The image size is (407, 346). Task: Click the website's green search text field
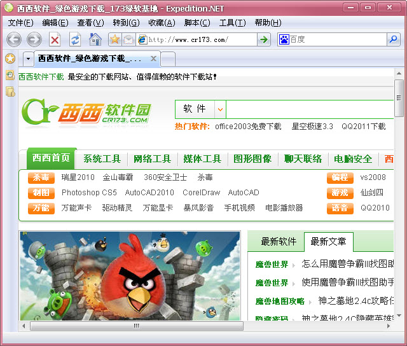pos(310,109)
